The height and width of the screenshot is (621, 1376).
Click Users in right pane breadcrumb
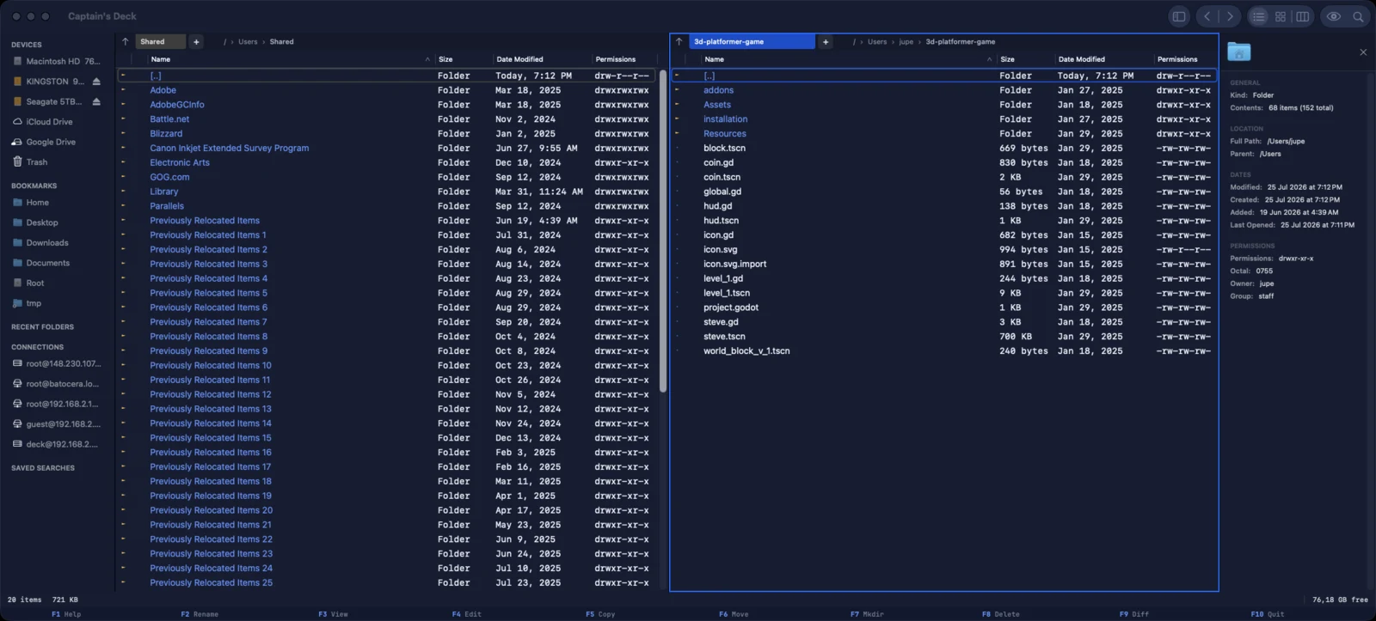[x=877, y=41]
